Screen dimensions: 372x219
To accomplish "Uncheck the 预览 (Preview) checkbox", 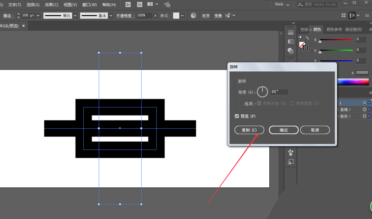I will click(237, 116).
